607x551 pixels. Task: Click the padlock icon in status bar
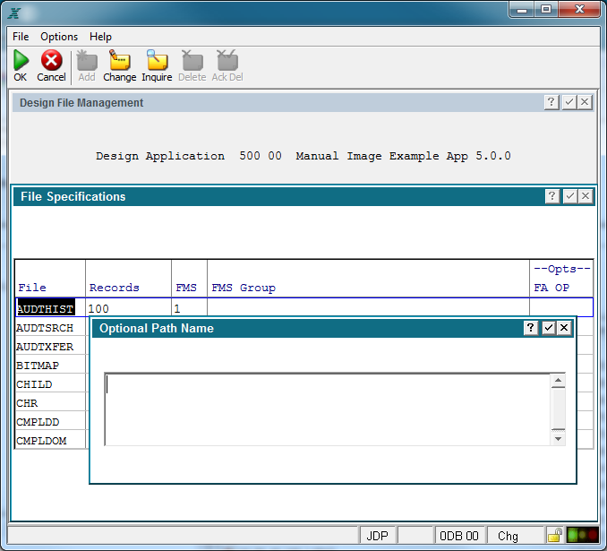(555, 536)
